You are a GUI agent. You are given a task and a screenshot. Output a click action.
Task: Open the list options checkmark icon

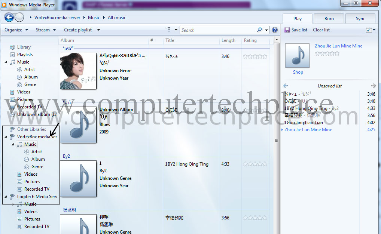(369, 30)
